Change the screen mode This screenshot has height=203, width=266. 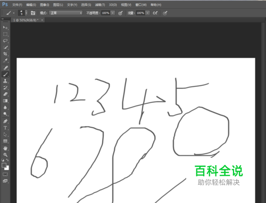(x=5, y=181)
